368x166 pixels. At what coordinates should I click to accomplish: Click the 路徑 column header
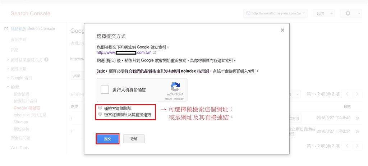(x=74, y=107)
